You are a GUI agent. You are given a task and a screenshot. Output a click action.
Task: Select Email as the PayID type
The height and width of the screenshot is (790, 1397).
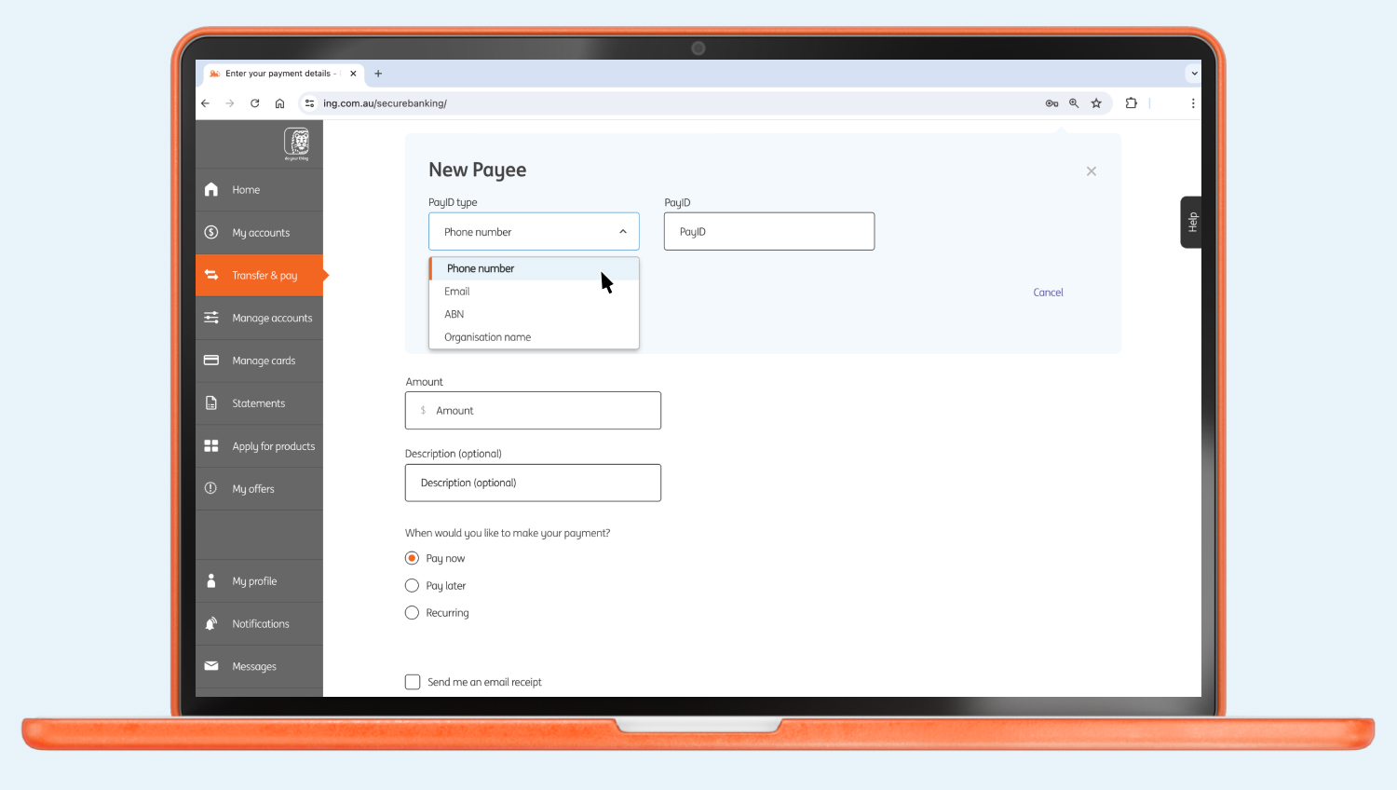click(456, 291)
